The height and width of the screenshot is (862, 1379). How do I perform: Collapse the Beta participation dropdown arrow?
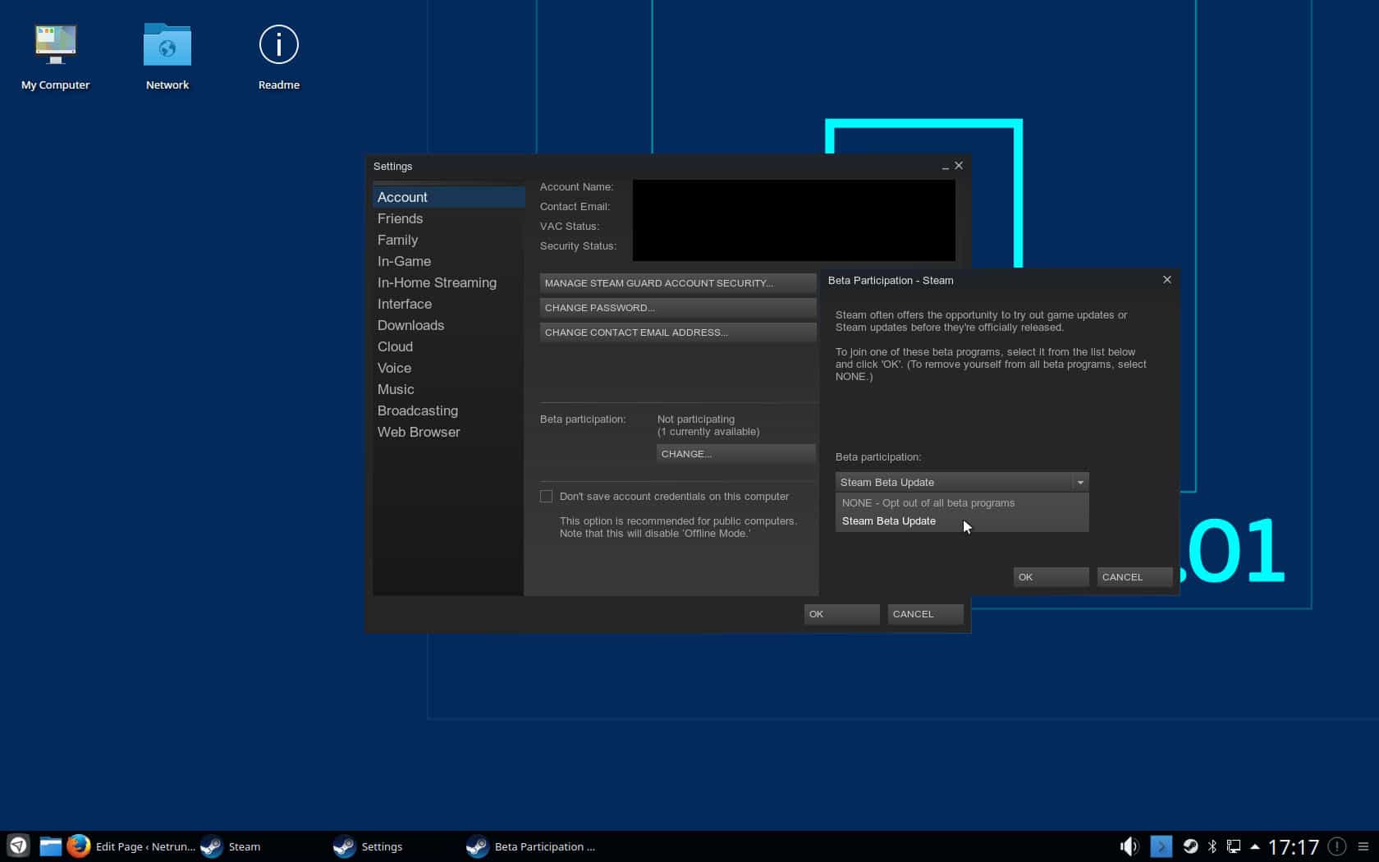tap(1080, 483)
